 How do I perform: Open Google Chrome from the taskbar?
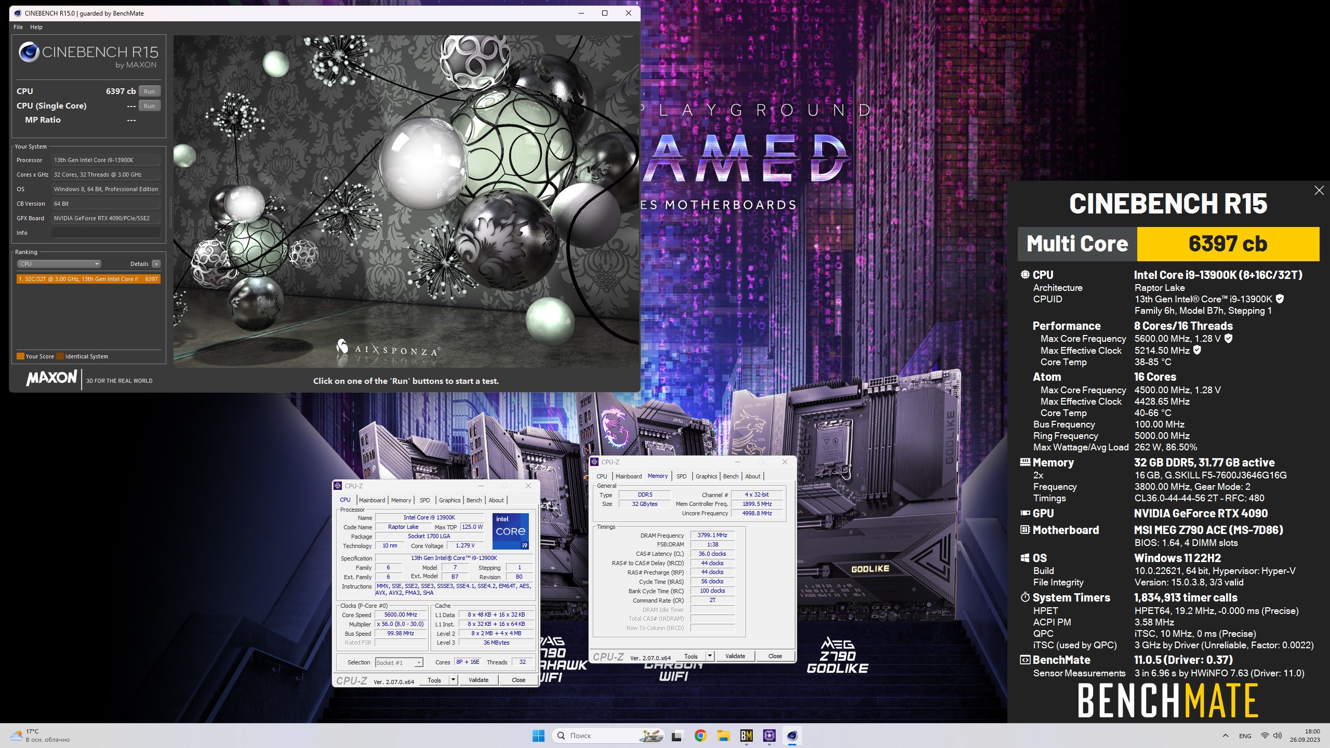700,736
